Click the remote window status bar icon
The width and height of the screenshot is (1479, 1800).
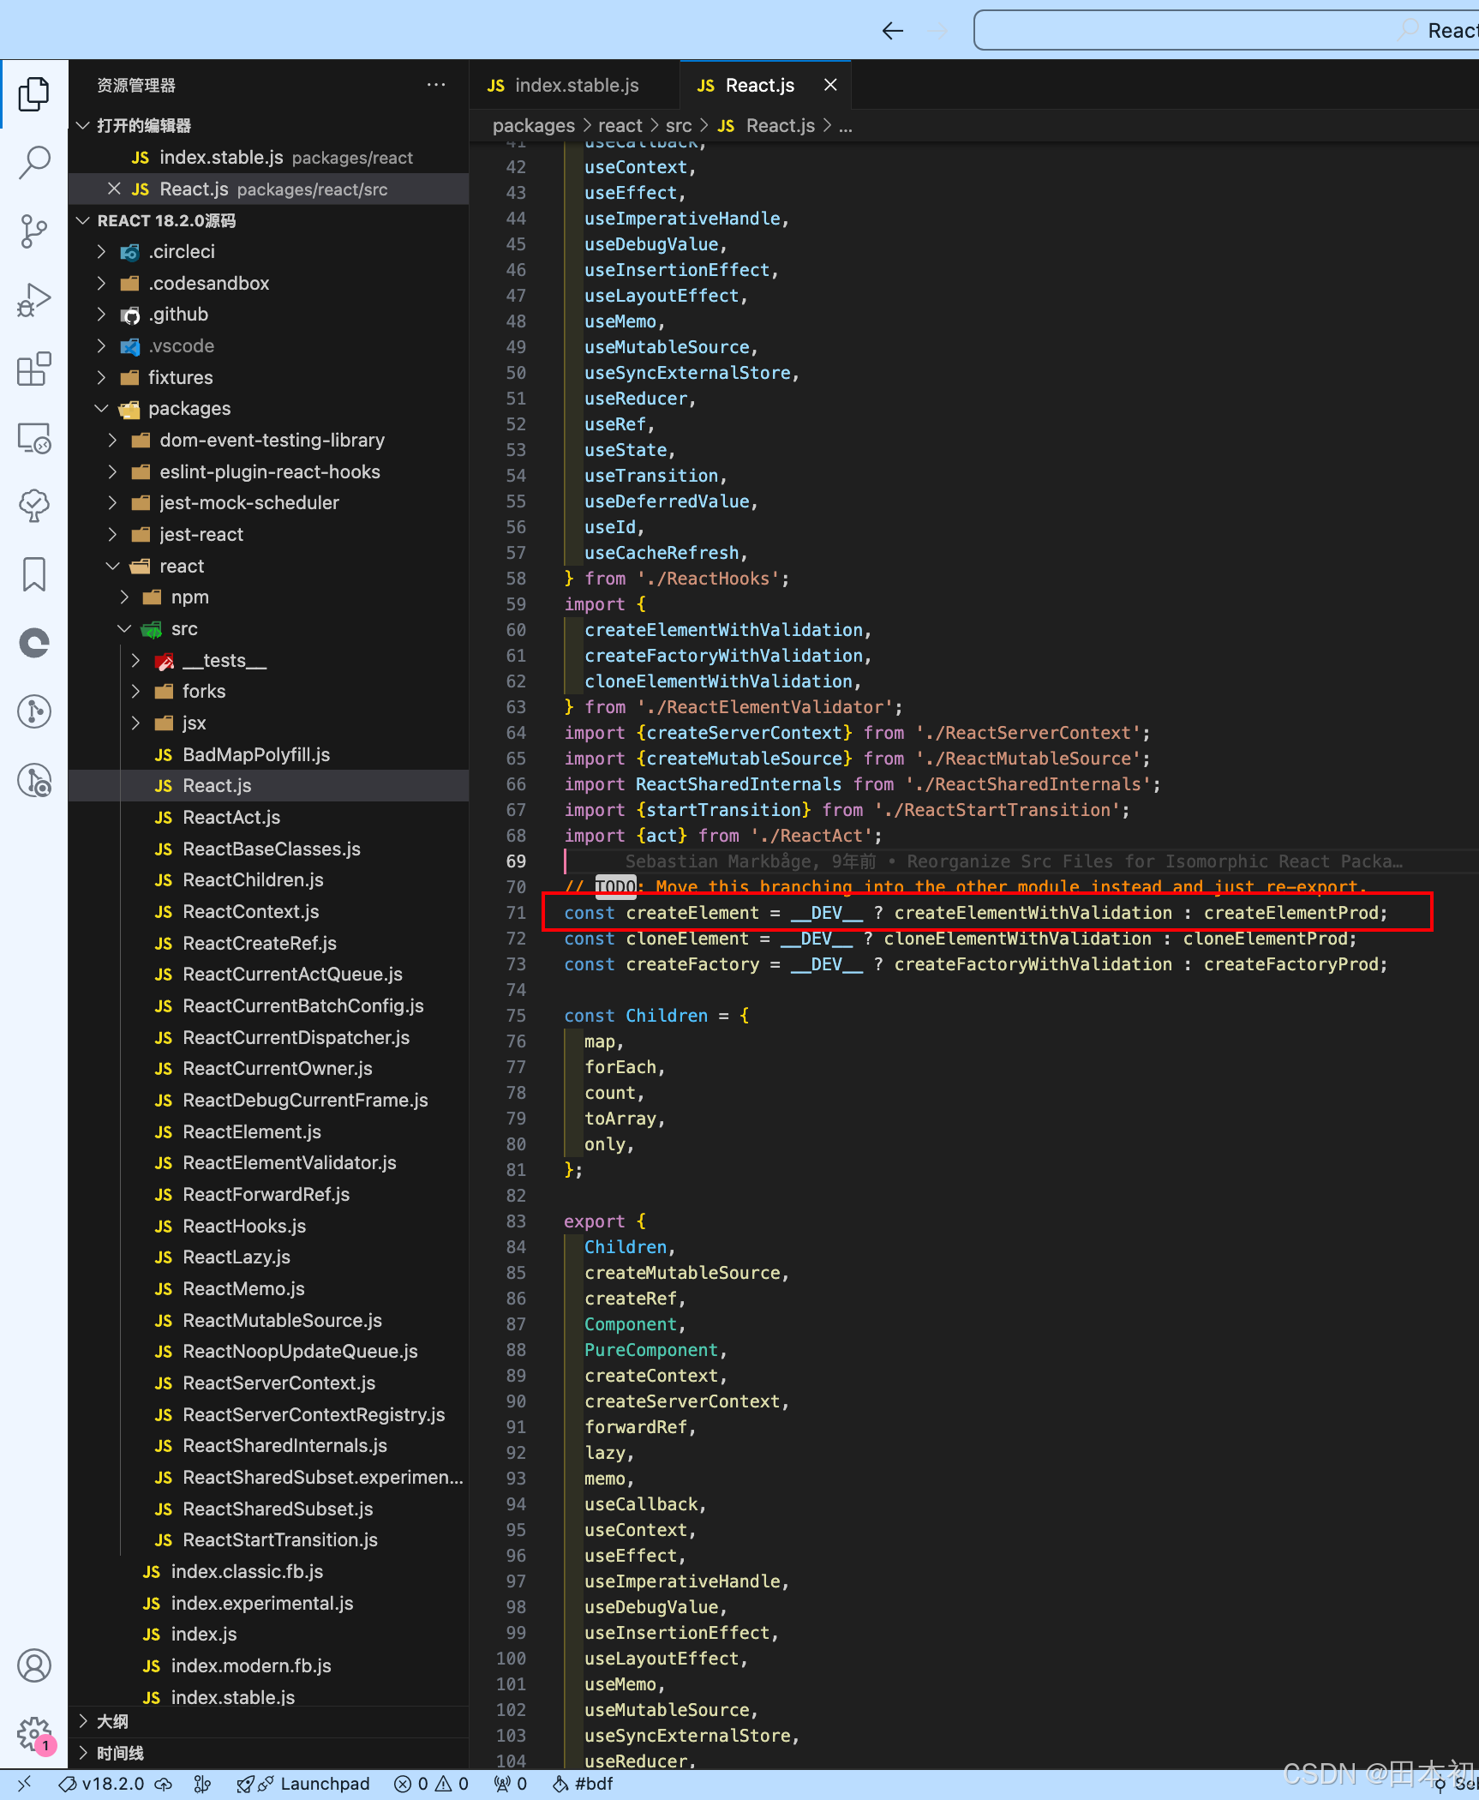coord(24,1784)
